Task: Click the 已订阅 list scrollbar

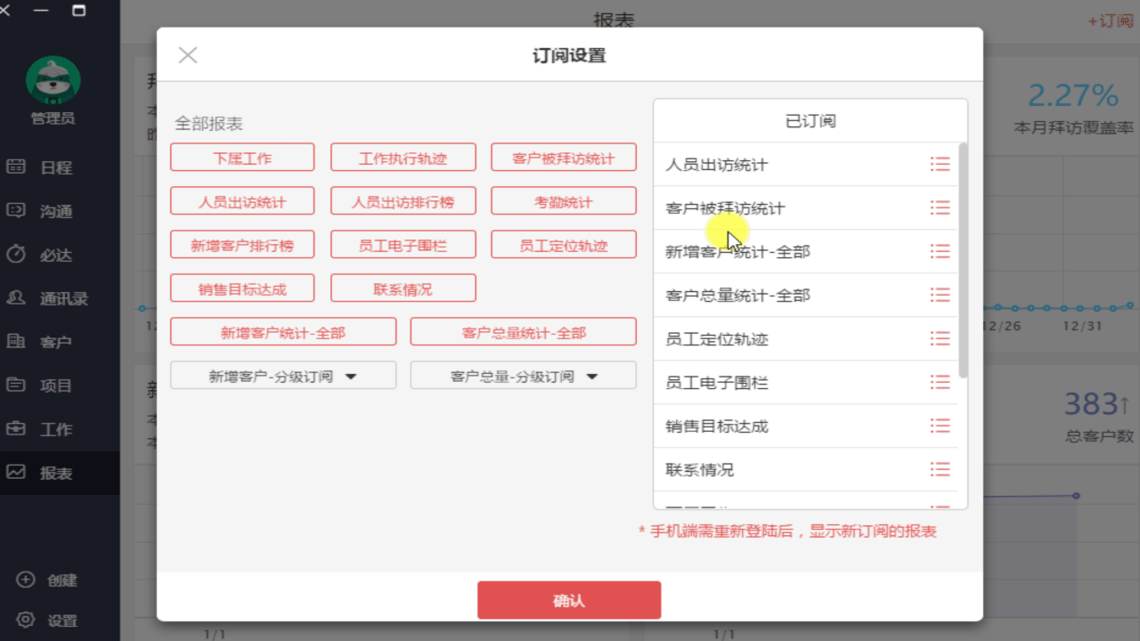Action: (x=963, y=258)
